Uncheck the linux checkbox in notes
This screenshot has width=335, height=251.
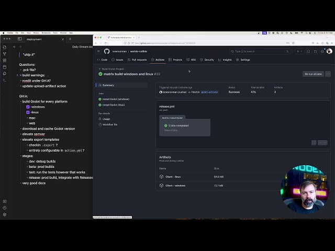[x=28, y=112]
